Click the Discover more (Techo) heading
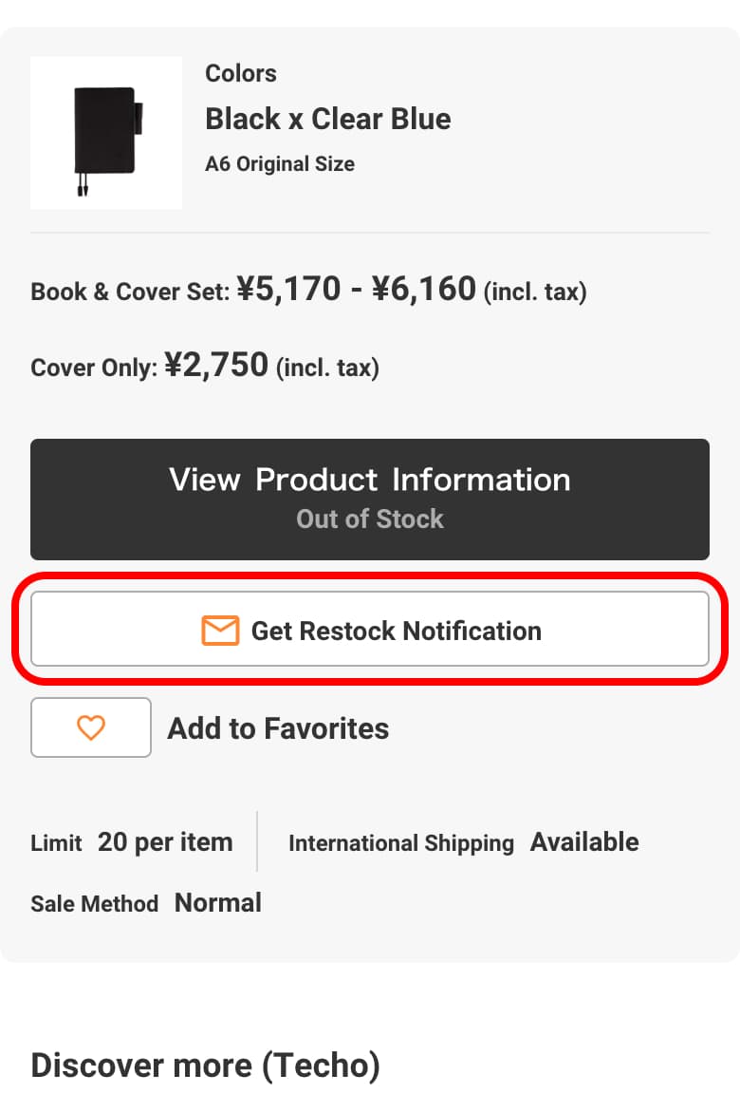The width and height of the screenshot is (740, 1113). pyautogui.click(x=205, y=1066)
